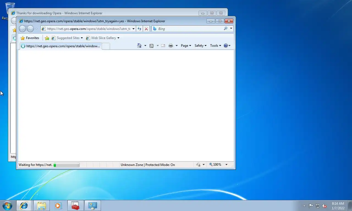Click the 100% zoom level button
The height and width of the screenshot is (211, 352).
215,165
